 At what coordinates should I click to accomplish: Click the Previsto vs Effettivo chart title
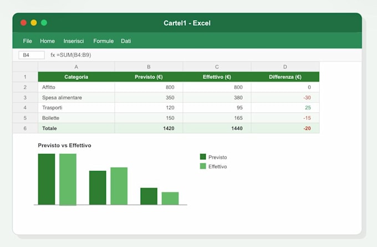64,145
